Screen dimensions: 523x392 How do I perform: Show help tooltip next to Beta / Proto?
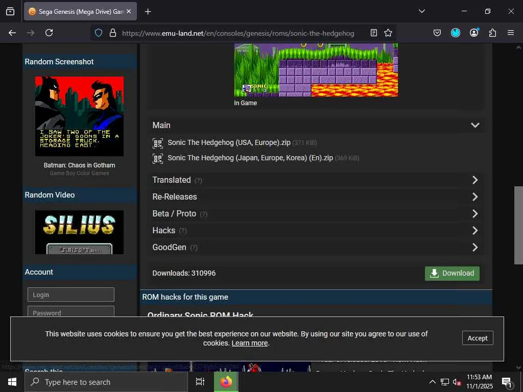tap(203, 214)
